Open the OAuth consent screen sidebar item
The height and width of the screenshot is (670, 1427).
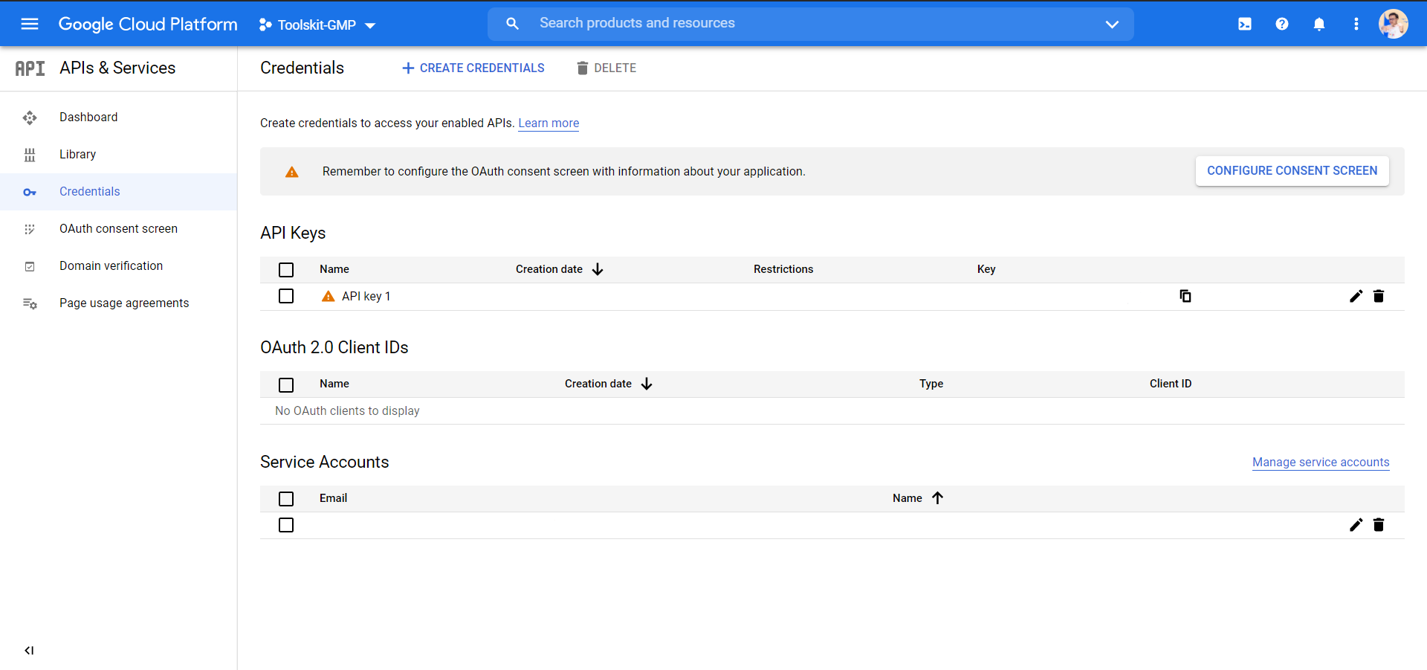[118, 228]
